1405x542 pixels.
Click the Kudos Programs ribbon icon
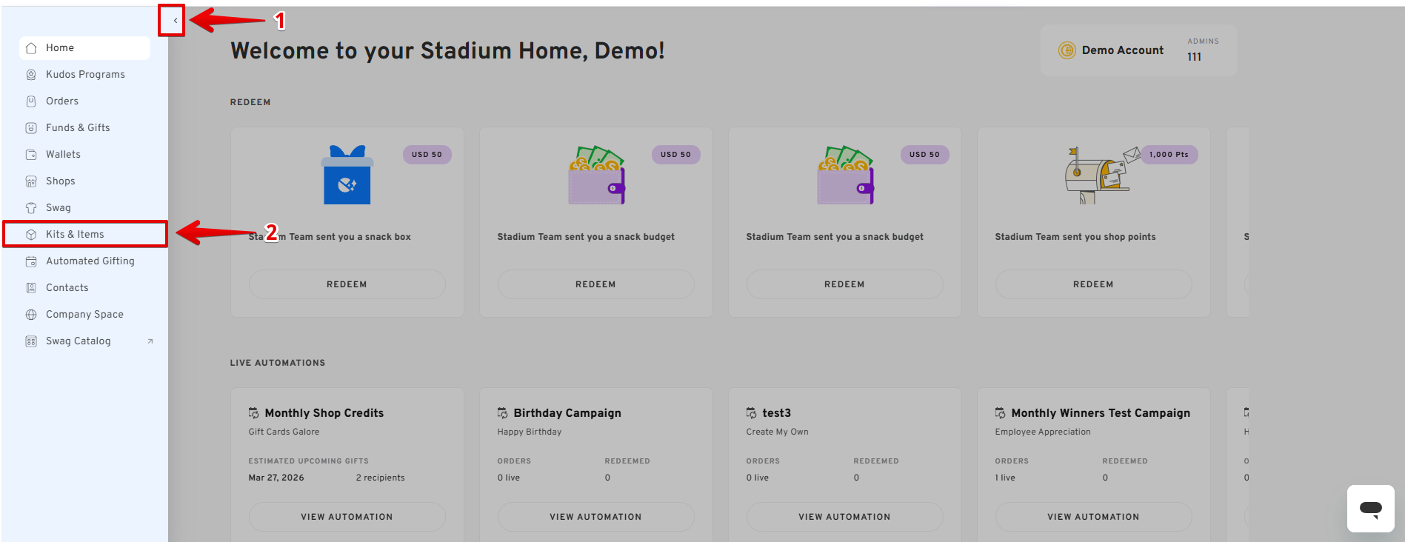click(x=31, y=75)
